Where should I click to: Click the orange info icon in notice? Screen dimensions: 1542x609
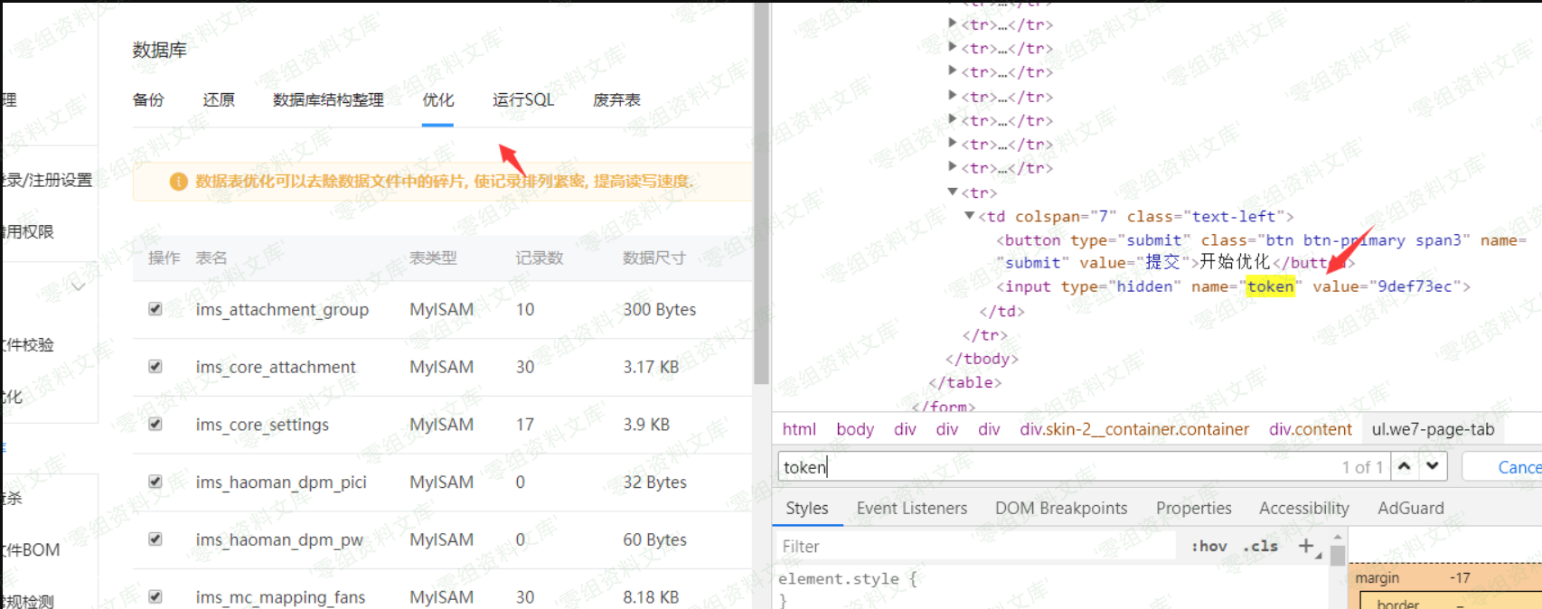[x=179, y=182]
